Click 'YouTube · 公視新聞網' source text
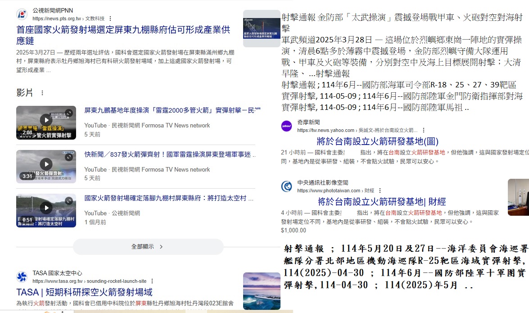 [x=112, y=213]
